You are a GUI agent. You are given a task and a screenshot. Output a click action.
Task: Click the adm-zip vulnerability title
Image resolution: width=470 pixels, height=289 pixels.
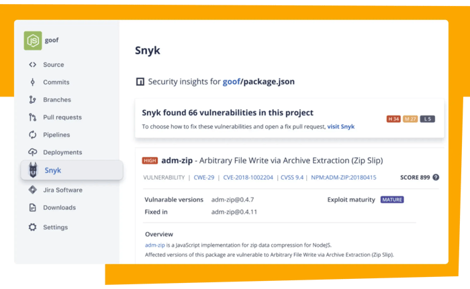tap(272, 160)
